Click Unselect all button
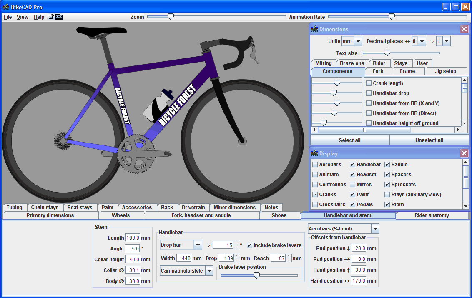This screenshot has height=298, width=472. coord(429,140)
